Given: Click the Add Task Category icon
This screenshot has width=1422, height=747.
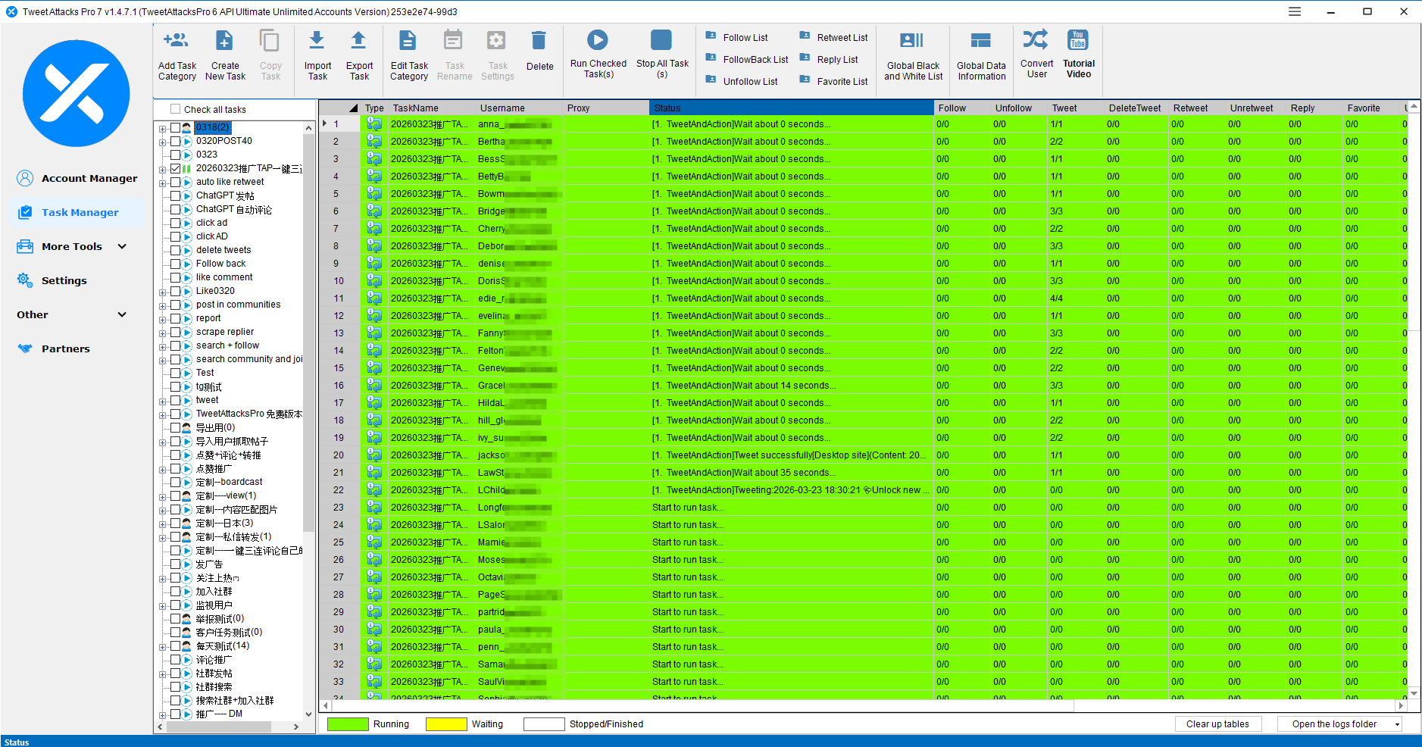Looking at the screenshot, I should [x=177, y=41].
